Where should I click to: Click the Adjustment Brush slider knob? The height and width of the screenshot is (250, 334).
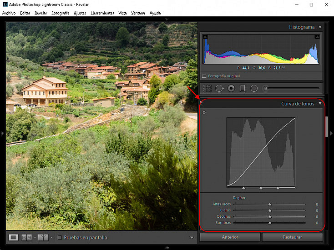tap(265, 88)
